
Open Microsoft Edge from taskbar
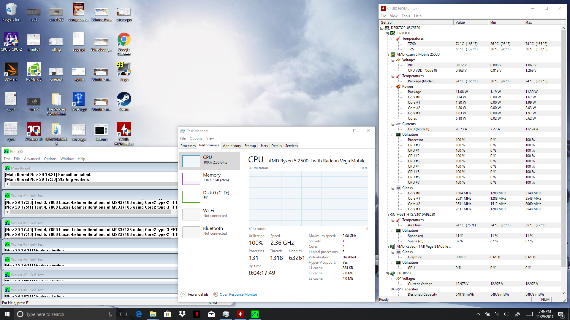(139, 314)
